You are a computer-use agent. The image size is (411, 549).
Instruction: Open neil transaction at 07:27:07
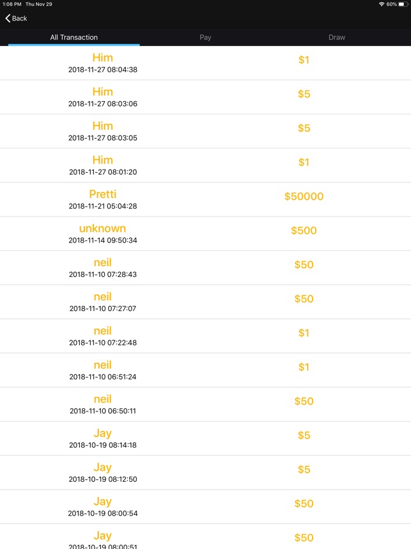205,302
